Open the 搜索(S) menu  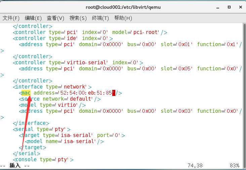tap(78, 18)
